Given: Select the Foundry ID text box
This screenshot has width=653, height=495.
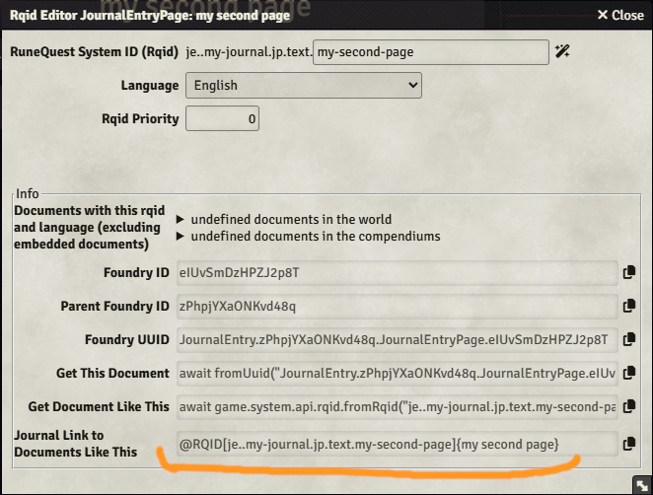Looking at the screenshot, I should click(x=396, y=273).
